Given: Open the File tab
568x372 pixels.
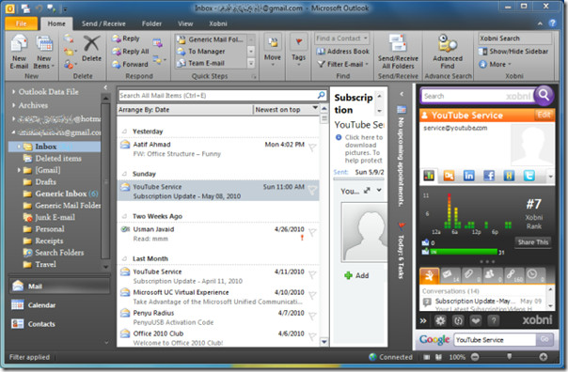Looking at the screenshot, I should coord(21,23).
